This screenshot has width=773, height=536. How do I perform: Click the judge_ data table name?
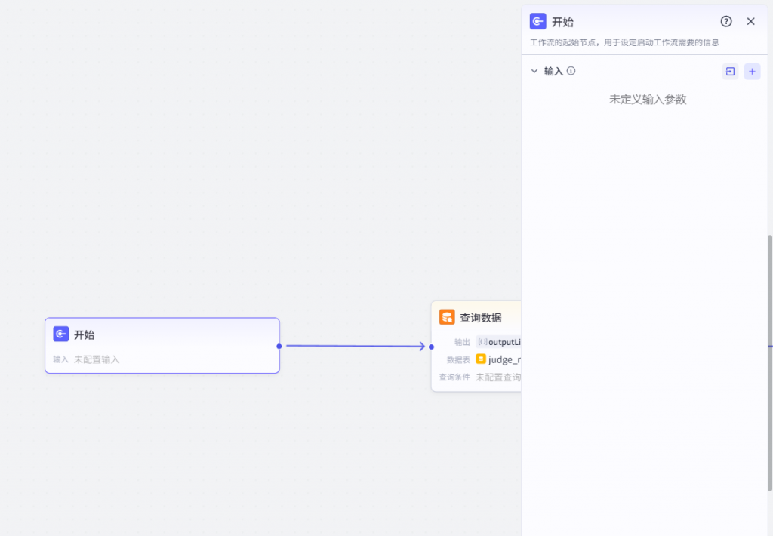(504, 359)
